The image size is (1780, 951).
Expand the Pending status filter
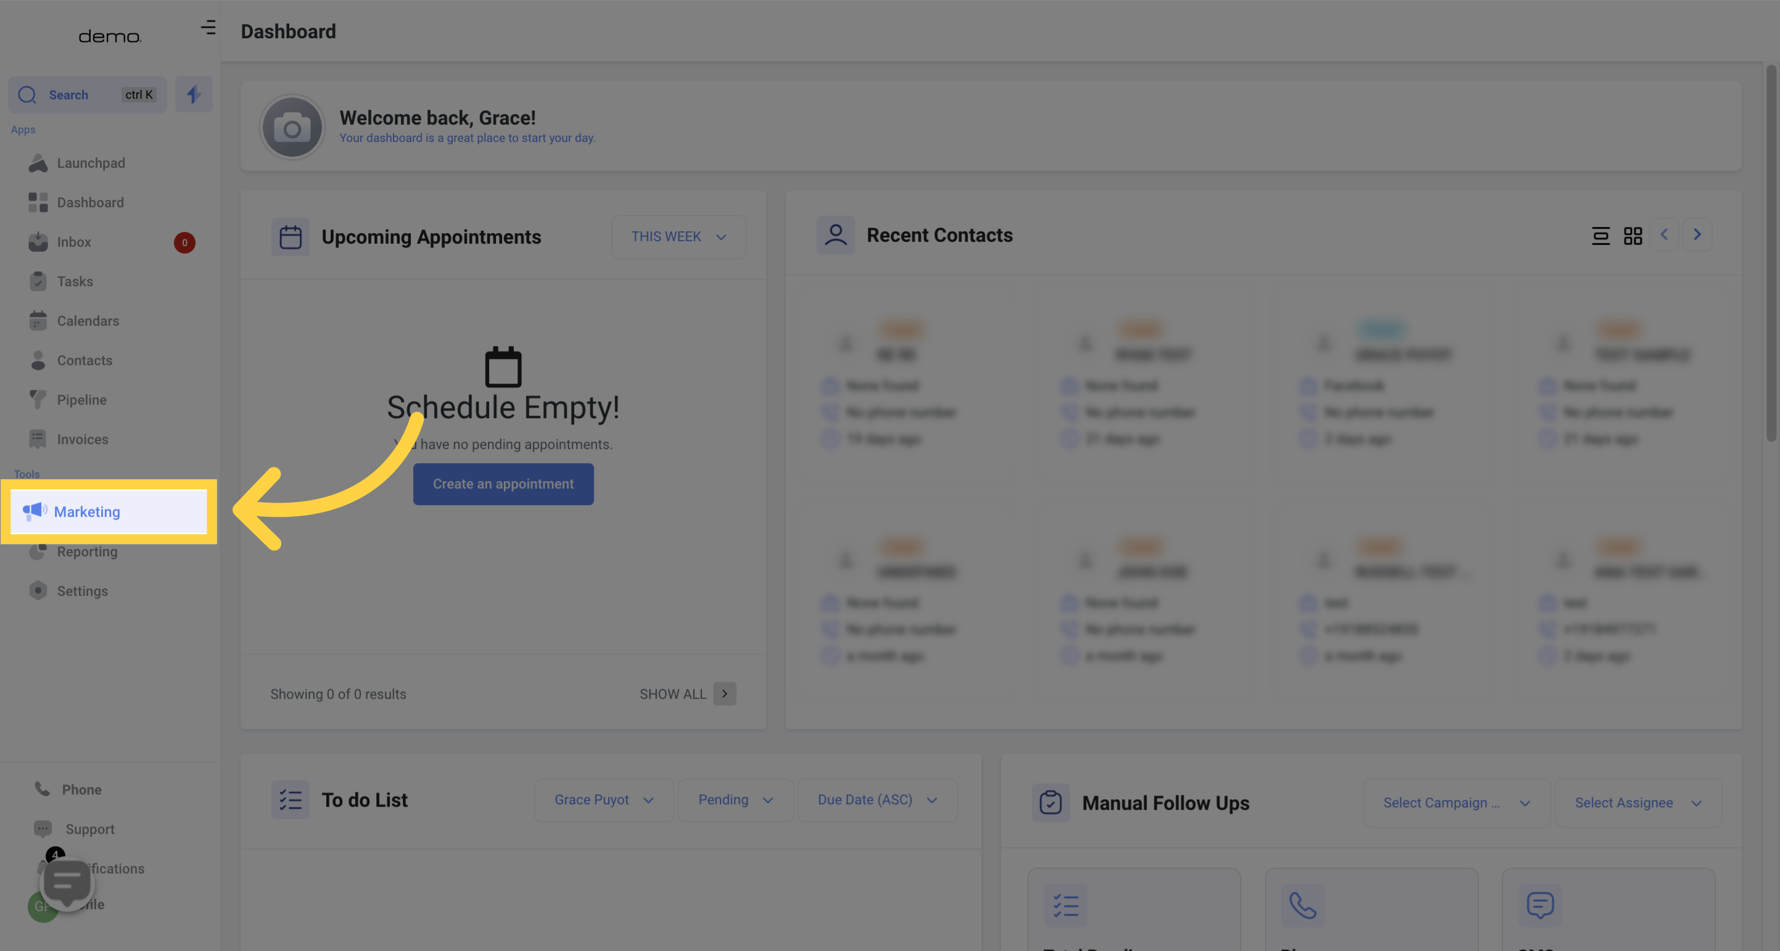(x=735, y=800)
